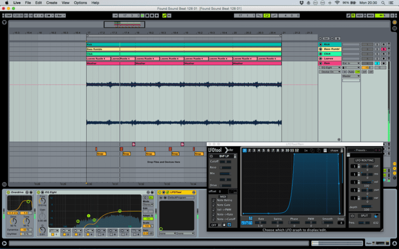Toggle the MIDI map mode switch
This screenshot has height=249, width=399.
click(370, 15)
